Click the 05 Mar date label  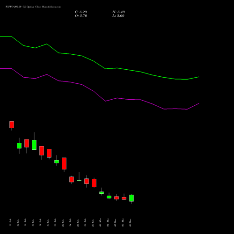115,222
